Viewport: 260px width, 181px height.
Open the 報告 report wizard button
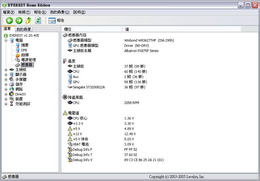(x=56, y=20)
